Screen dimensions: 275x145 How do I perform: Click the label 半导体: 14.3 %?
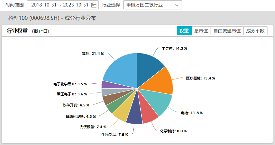pyautogui.click(x=174, y=48)
